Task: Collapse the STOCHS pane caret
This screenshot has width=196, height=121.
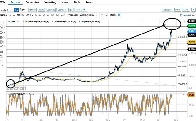Action: coord(184,94)
